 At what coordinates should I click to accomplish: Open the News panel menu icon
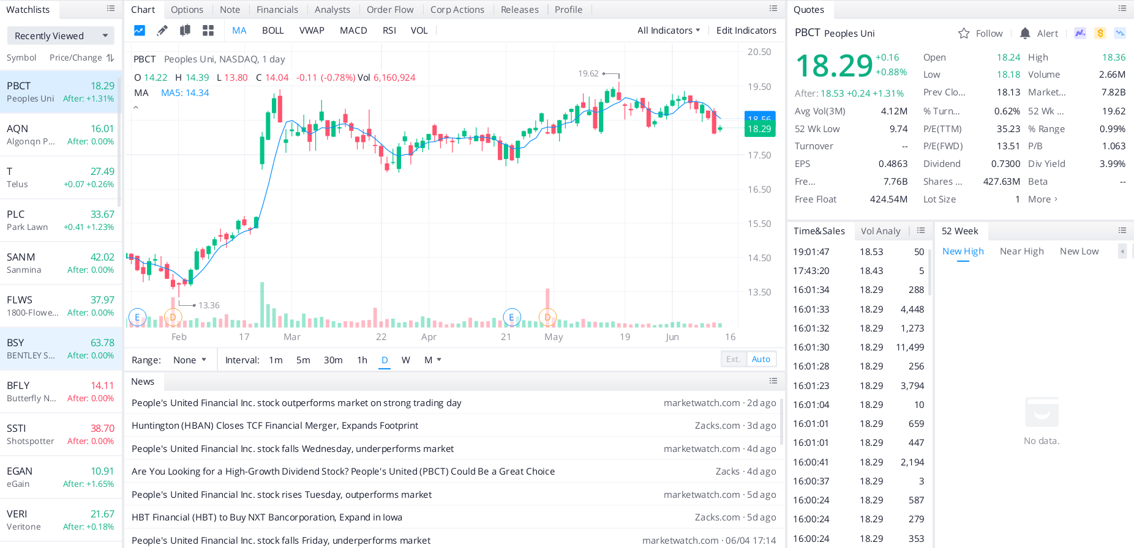click(773, 381)
